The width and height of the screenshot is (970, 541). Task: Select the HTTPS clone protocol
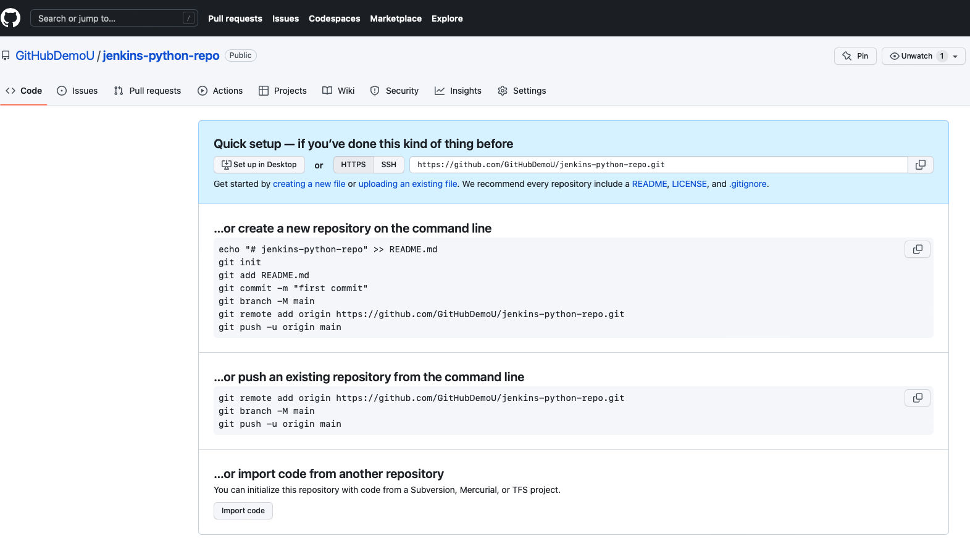point(353,165)
